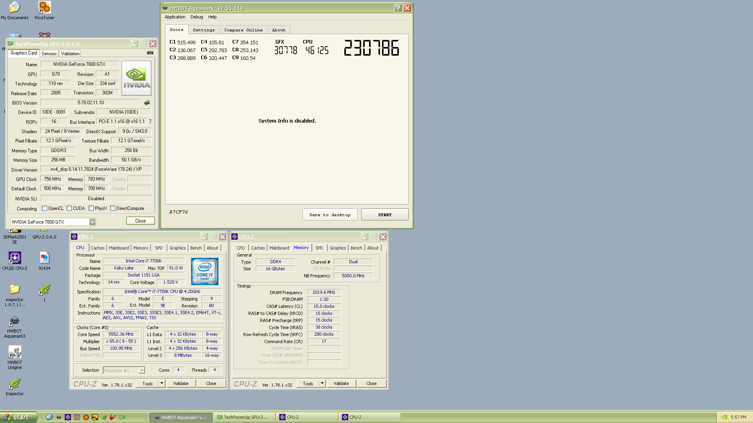Toggle the PhysX checkbox
753x423 pixels.
[91, 208]
